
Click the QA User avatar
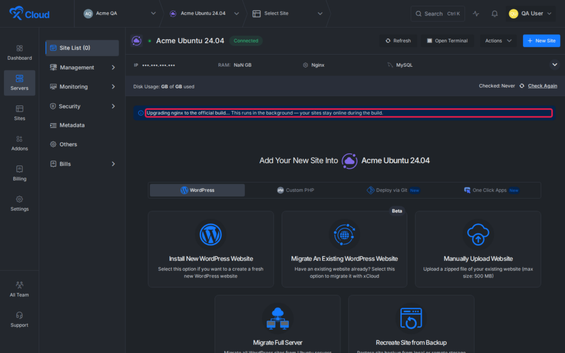[x=513, y=14]
